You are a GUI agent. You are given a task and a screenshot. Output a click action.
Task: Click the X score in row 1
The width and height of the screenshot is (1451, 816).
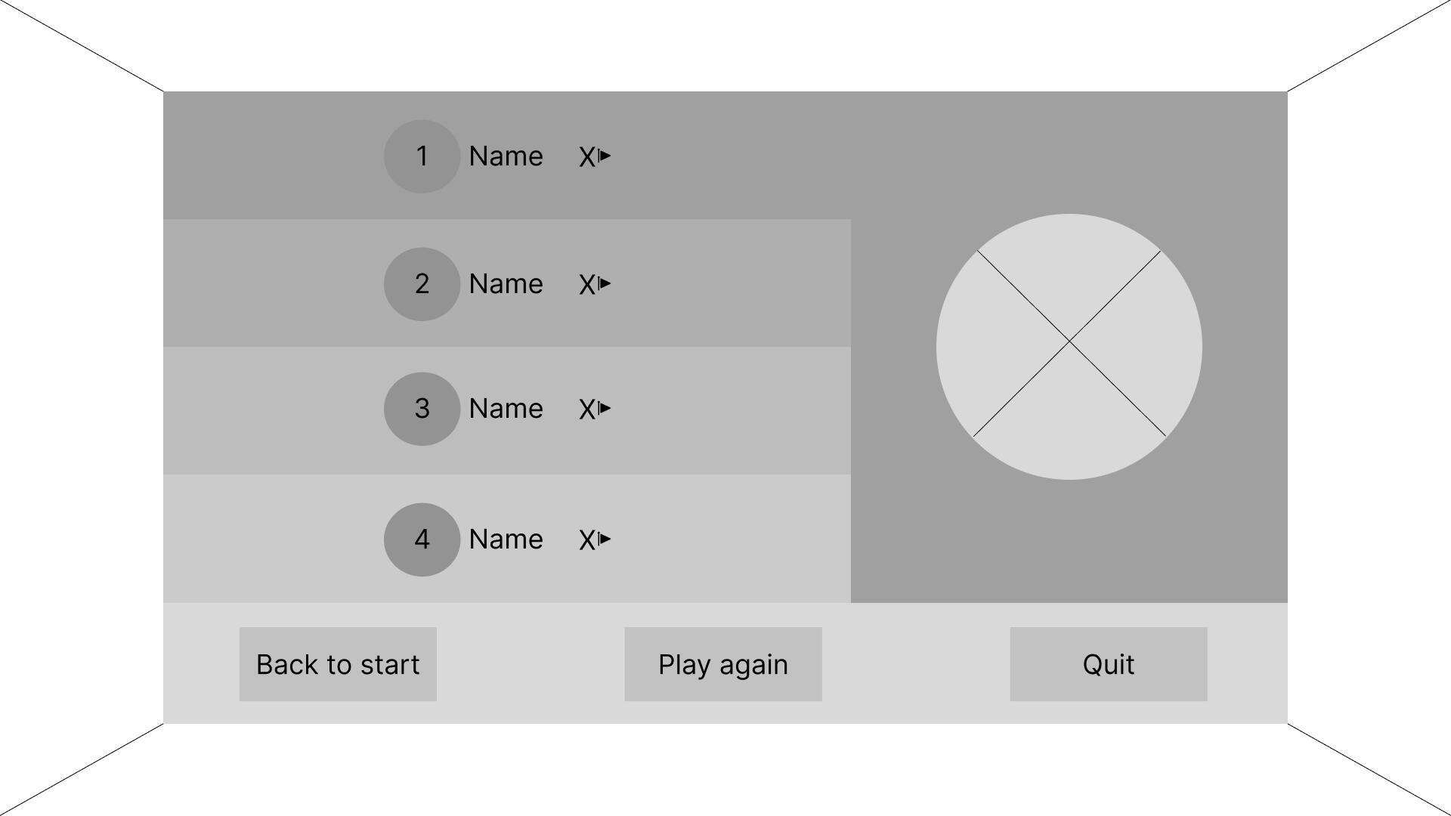tap(586, 157)
